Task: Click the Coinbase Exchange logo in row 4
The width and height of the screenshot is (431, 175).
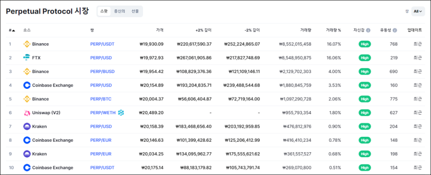Action: pyautogui.click(x=27, y=85)
